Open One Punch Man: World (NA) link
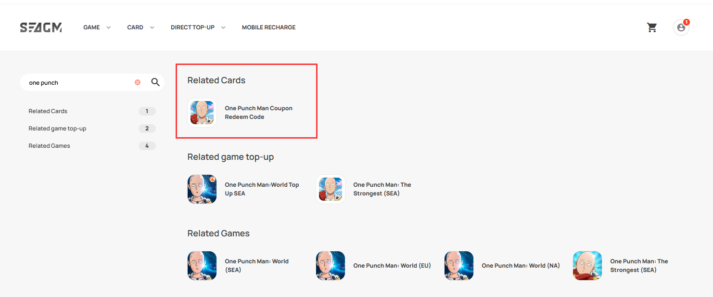This screenshot has width=713, height=297. (x=521, y=266)
